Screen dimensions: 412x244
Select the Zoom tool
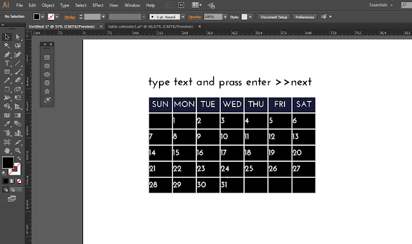click(17, 151)
